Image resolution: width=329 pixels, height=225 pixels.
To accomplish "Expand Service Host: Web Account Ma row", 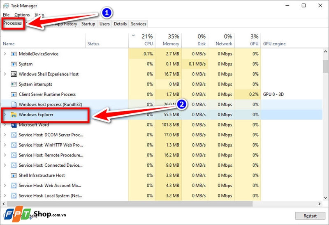I will click(x=5, y=186).
